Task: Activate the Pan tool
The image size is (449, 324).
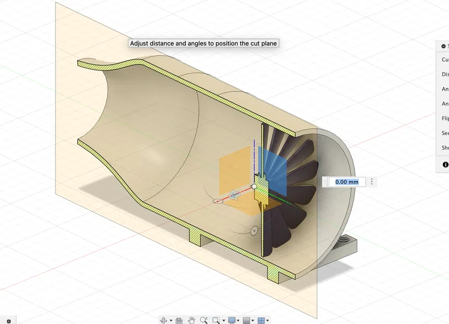Action: (191, 320)
